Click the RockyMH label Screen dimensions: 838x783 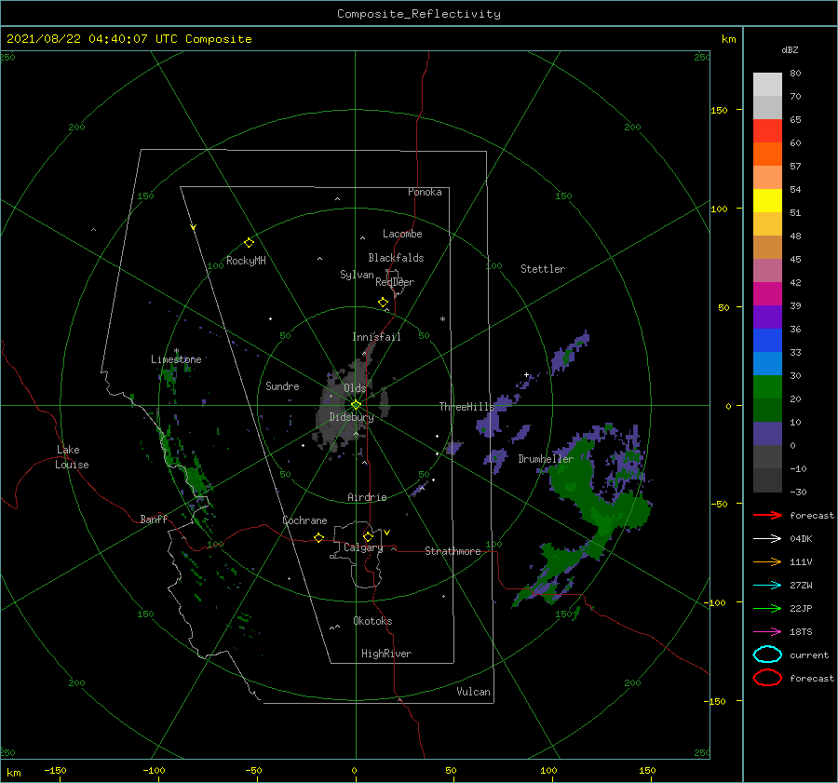click(x=246, y=261)
